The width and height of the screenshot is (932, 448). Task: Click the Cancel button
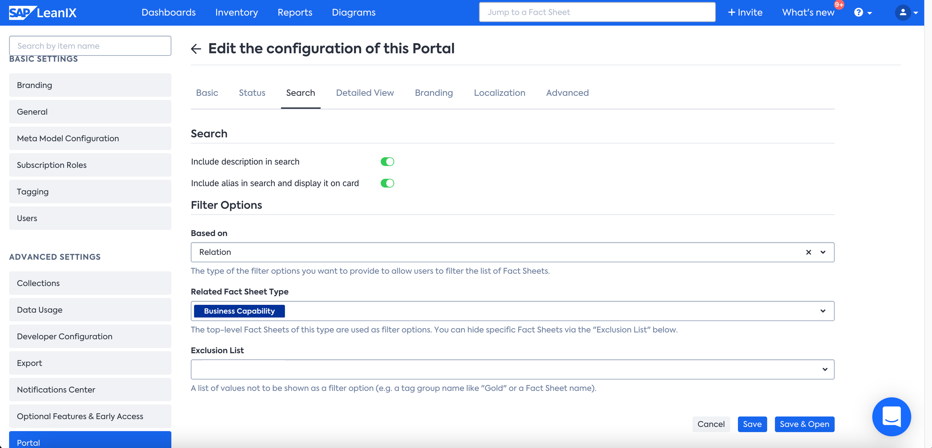[x=711, y=424]
